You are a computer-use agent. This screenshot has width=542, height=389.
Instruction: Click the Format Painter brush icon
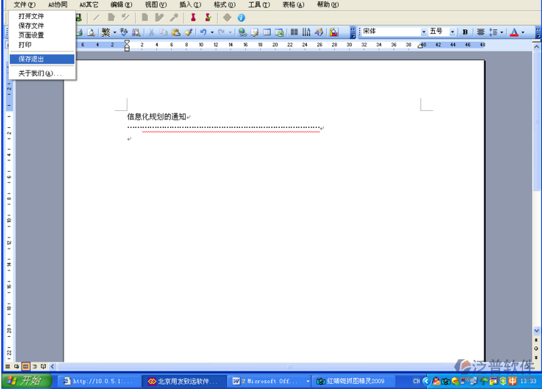(x=189, y=32)
